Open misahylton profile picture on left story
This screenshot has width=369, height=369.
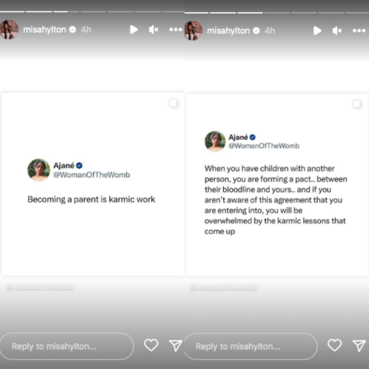9,29
